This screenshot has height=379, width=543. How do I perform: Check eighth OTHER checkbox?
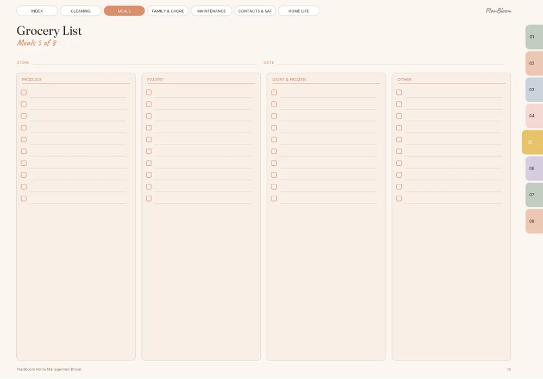click(x=399, y=175)
